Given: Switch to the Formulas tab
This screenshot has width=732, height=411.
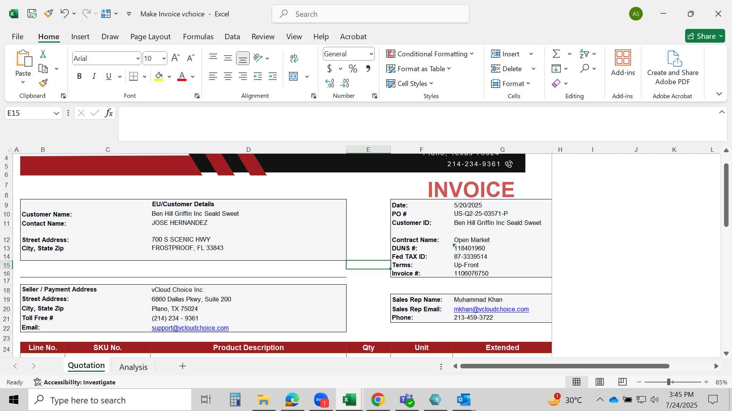Looking at the screenshot, I should pyautogui.click(x=198, y=37).
